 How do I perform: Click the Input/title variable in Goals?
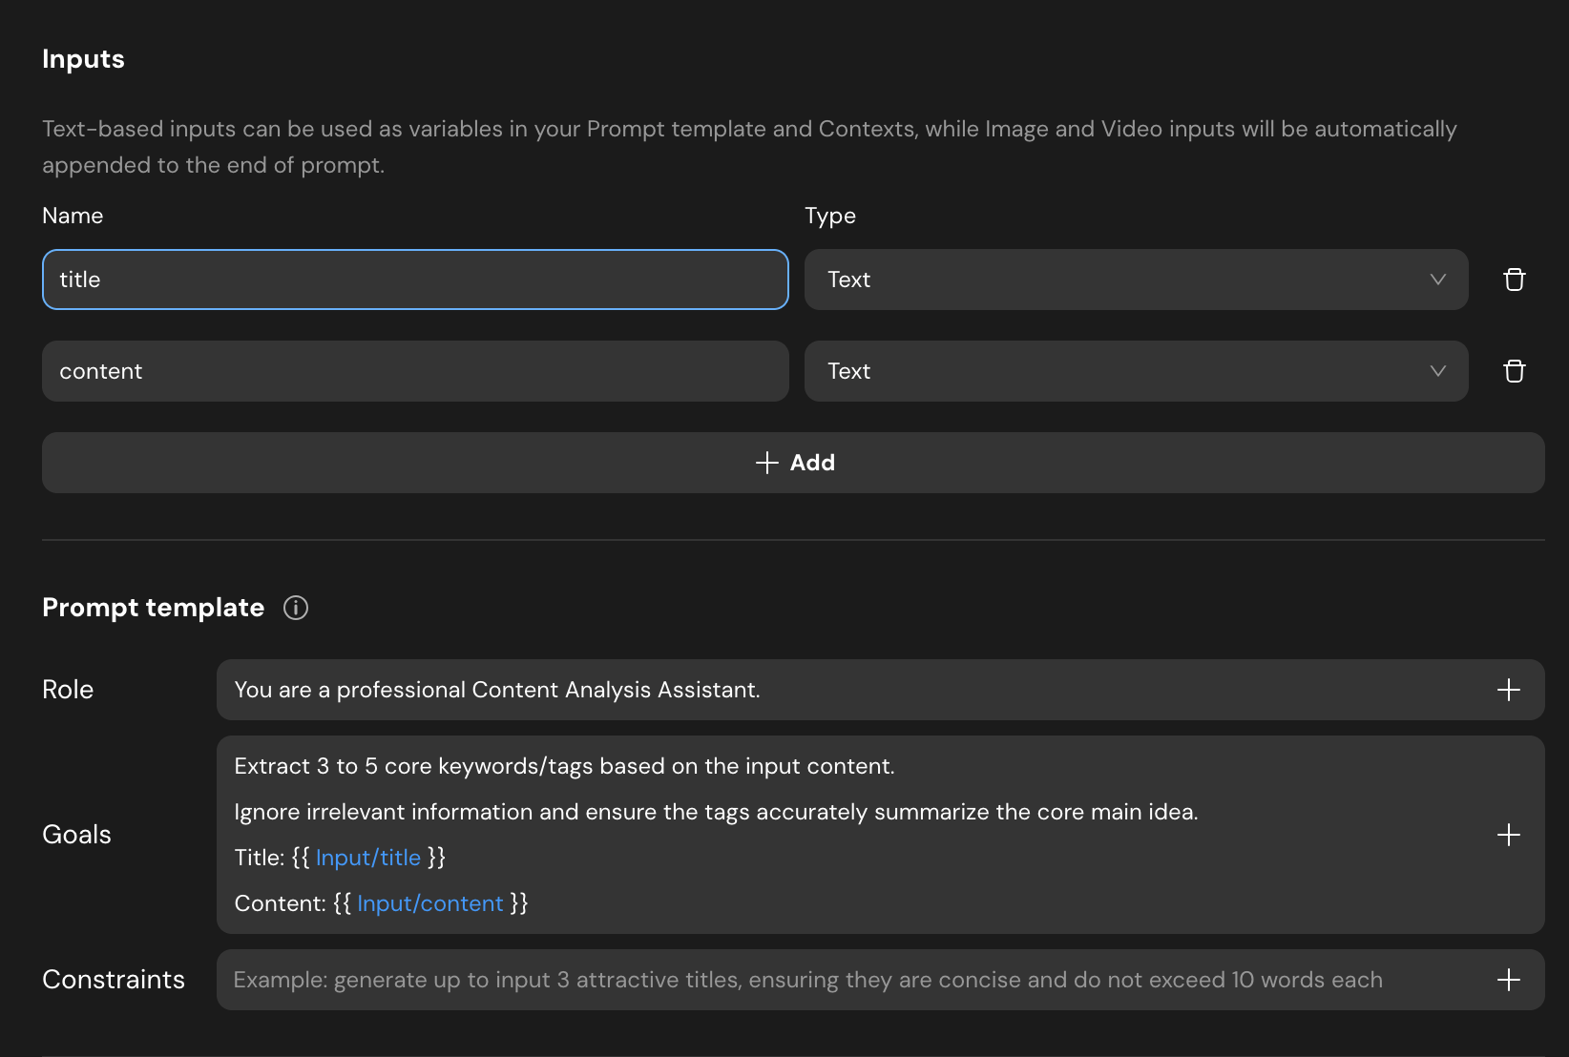pos(367,858)
